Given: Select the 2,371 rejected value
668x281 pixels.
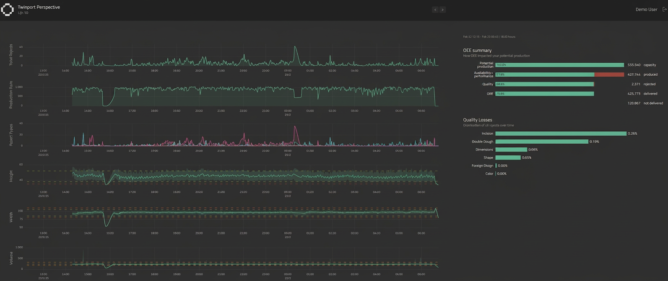Looking at the screenshot, I should (636, 84).
